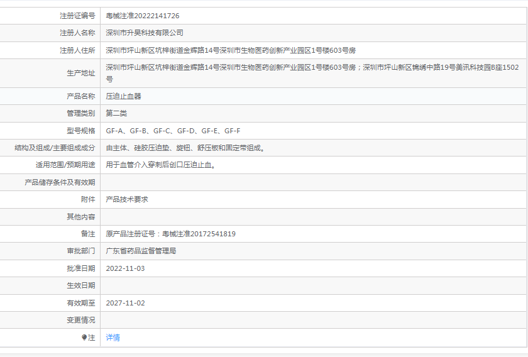Image resolution: width=528 pixels, height=357 pixels.
Task: Click the 注册人住所 address value
Action: (231, 50)
